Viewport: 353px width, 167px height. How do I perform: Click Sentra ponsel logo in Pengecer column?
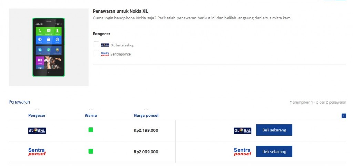(x=37, y=152)
